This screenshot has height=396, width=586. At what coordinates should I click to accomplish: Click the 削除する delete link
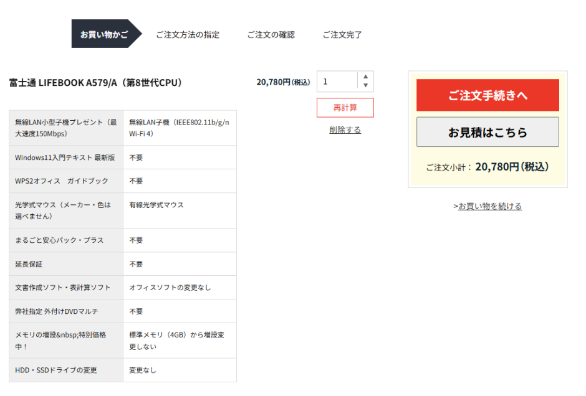point(345,130)
